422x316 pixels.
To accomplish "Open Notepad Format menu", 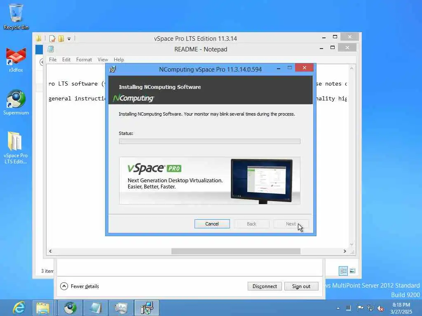I will (x=84, y=60).
